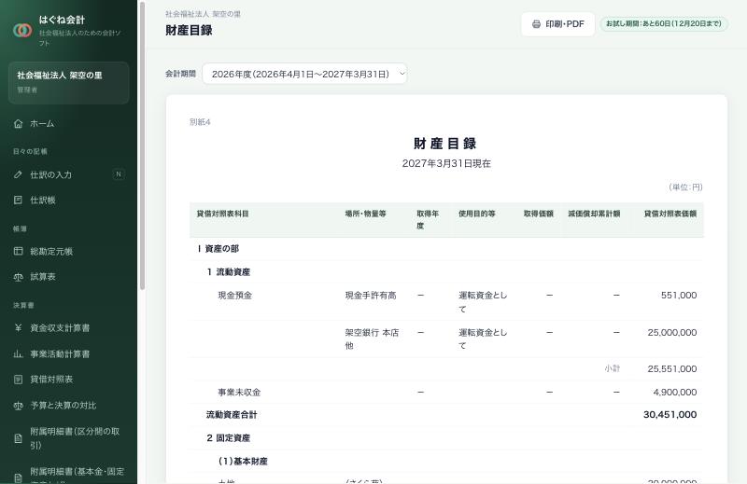Expand the period selector chevron arrow
Image resolution: width=747 pixels, height=484 pixels.
[402, 74]
